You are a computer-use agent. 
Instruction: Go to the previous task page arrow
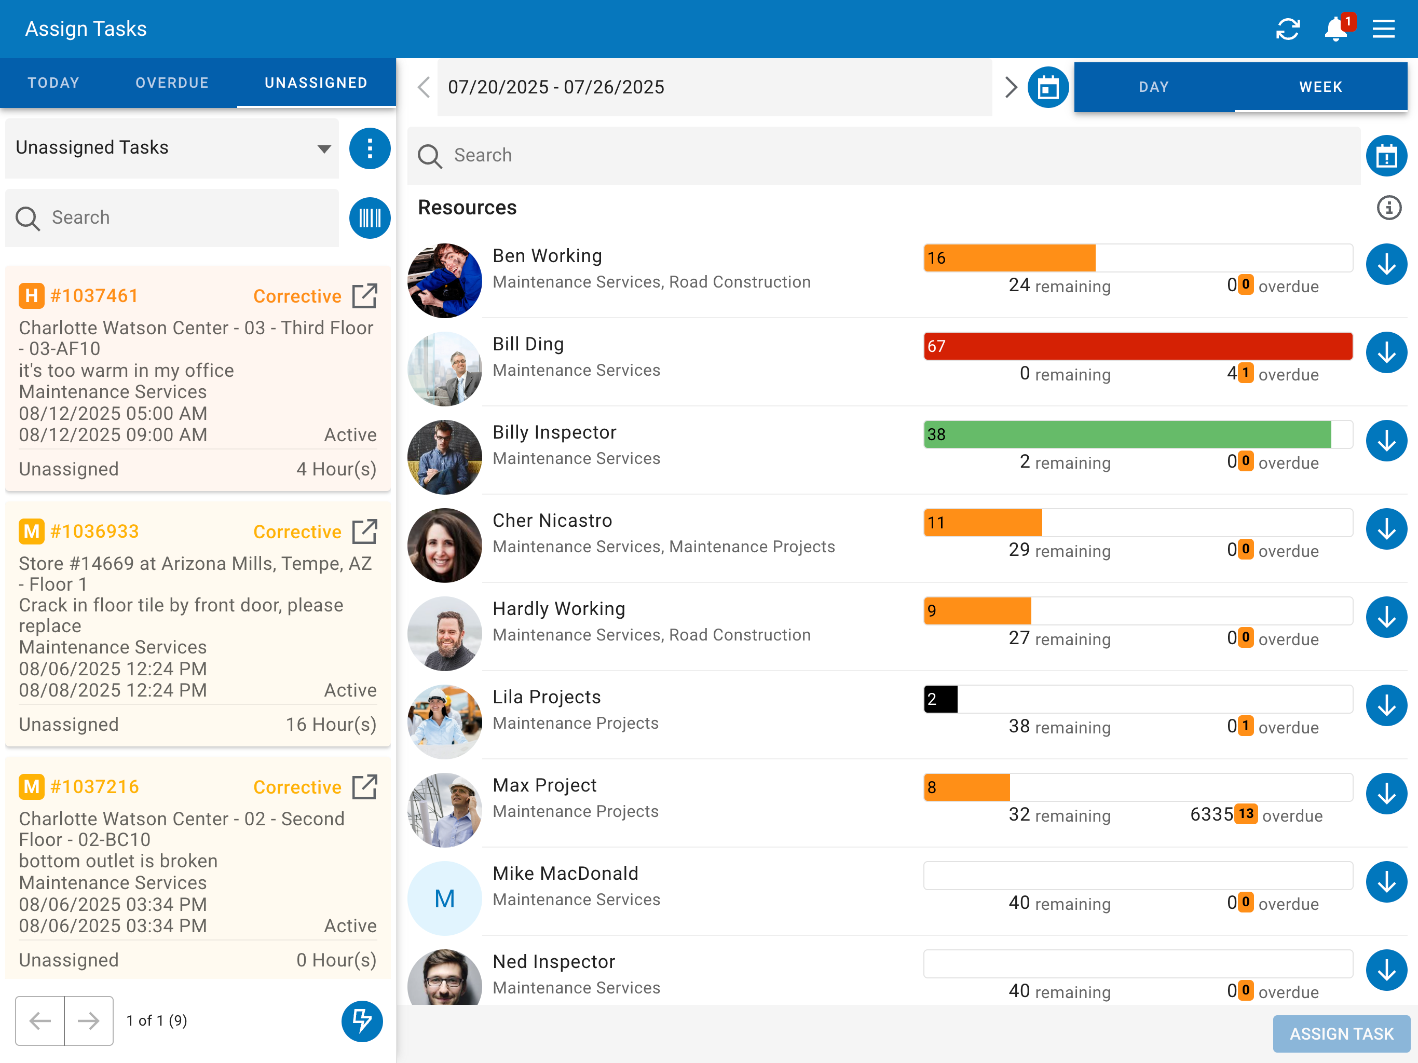40,1020
